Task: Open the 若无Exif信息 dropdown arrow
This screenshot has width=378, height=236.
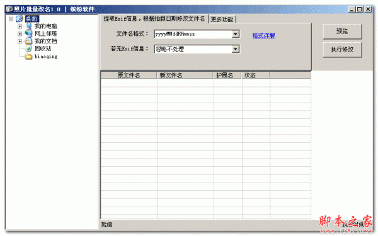Action: coord(236,49)
